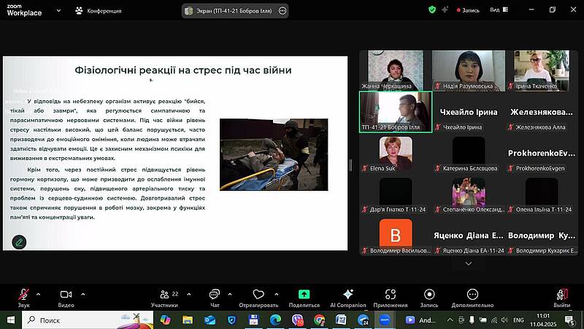Screen dimensions: 584x329
Task: Toggle camera with the Видео button
Action: [x=66, y=295]
